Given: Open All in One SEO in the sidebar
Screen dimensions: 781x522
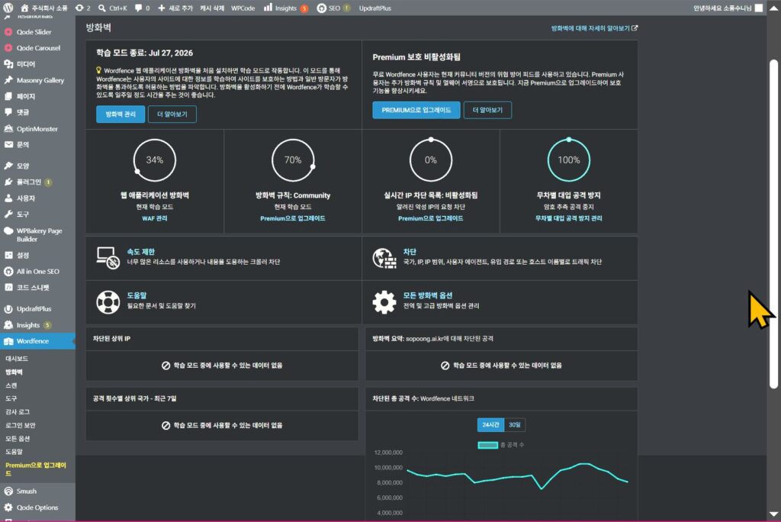Looking at the screenshot, I should 38,271.
